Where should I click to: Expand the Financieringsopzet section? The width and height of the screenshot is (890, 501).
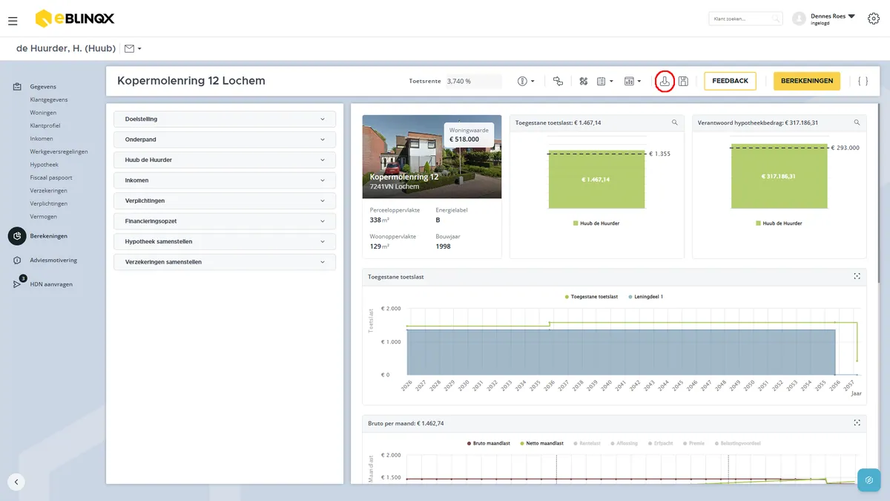(x=225, y=221)
